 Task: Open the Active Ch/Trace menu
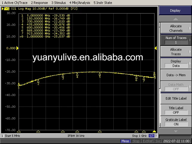pyautogui.click(x=14, y=3)
